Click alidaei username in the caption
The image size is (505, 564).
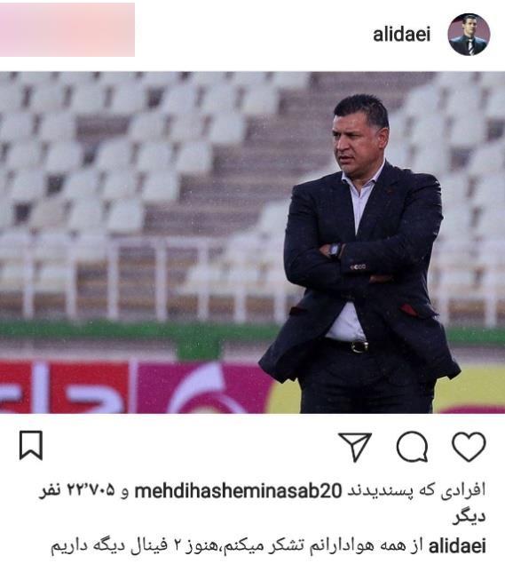pyautogui.click(x=458, y=545)
